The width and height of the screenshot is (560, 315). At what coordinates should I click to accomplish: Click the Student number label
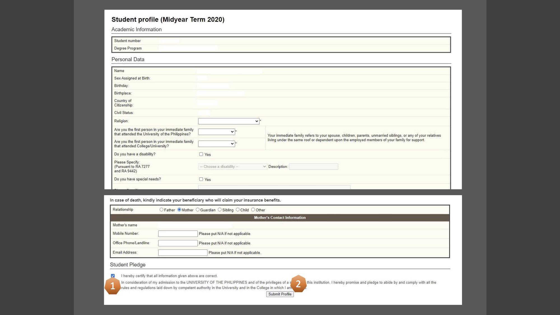[x=127, y=41]
